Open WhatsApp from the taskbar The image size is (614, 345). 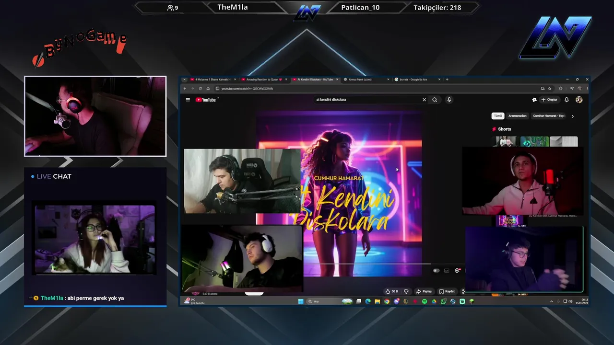(x=443, y=301)
